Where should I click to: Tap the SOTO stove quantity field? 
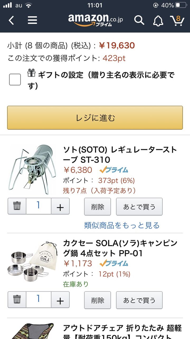tap(39, 206)
